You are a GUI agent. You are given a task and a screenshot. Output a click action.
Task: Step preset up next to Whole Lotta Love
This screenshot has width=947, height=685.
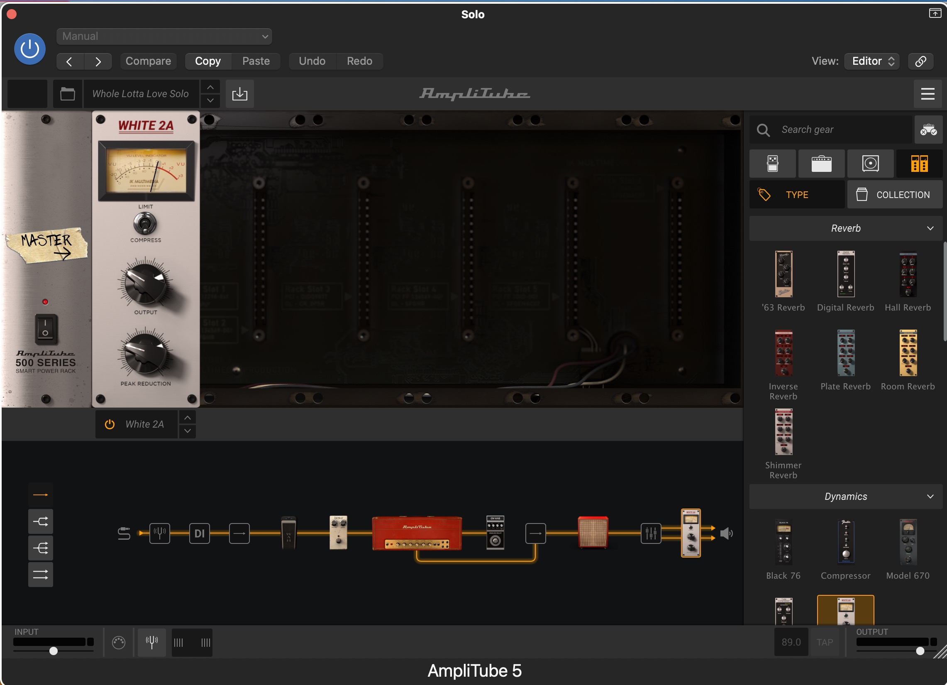point(210,87)
